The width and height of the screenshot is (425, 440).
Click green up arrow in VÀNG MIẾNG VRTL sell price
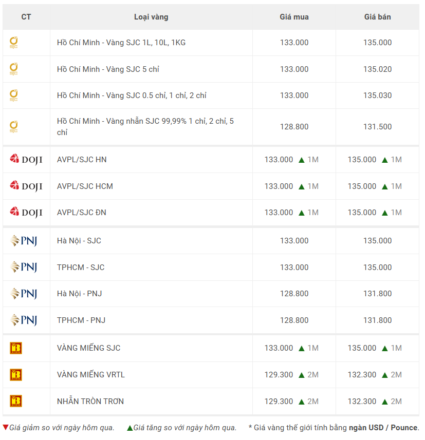385,375
